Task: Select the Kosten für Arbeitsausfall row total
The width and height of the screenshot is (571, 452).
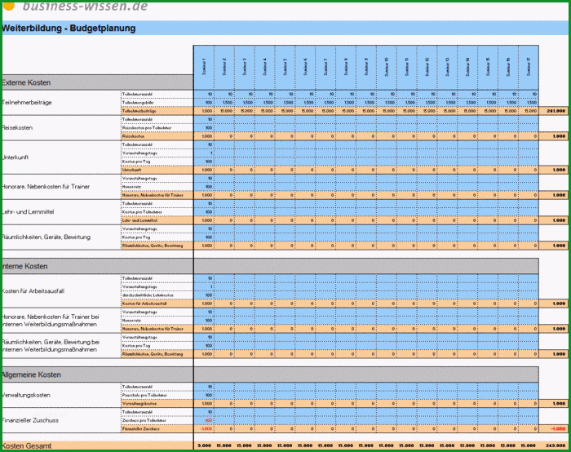Action: (554, 304)
